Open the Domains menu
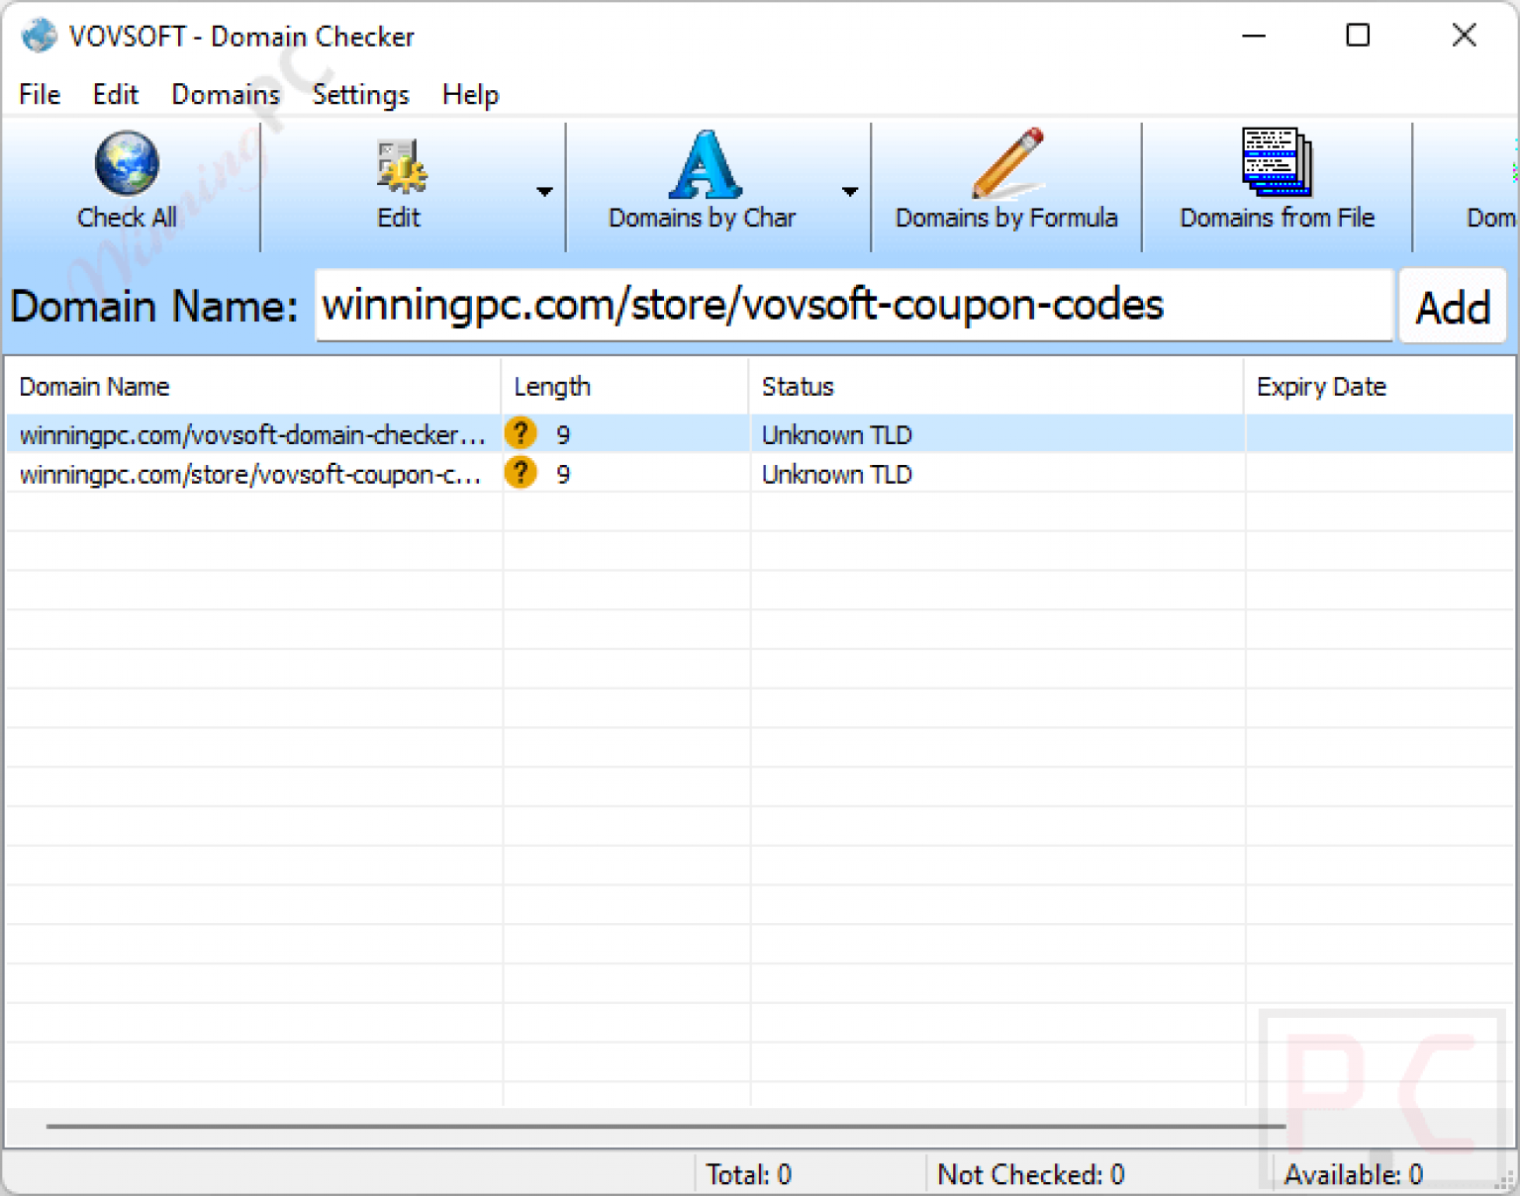Image resolution: width=1520 pixels, height=1196 pixels. pyautogui.click(x=225, y=94)
